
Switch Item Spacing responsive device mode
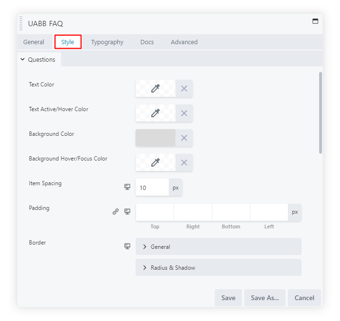coord(127,187)
